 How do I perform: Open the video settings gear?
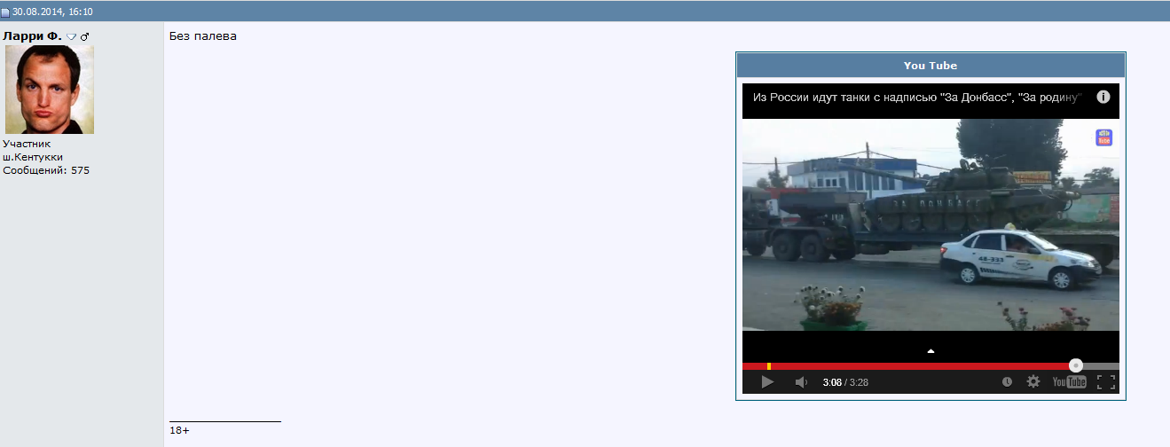(x=1033, y=381)
